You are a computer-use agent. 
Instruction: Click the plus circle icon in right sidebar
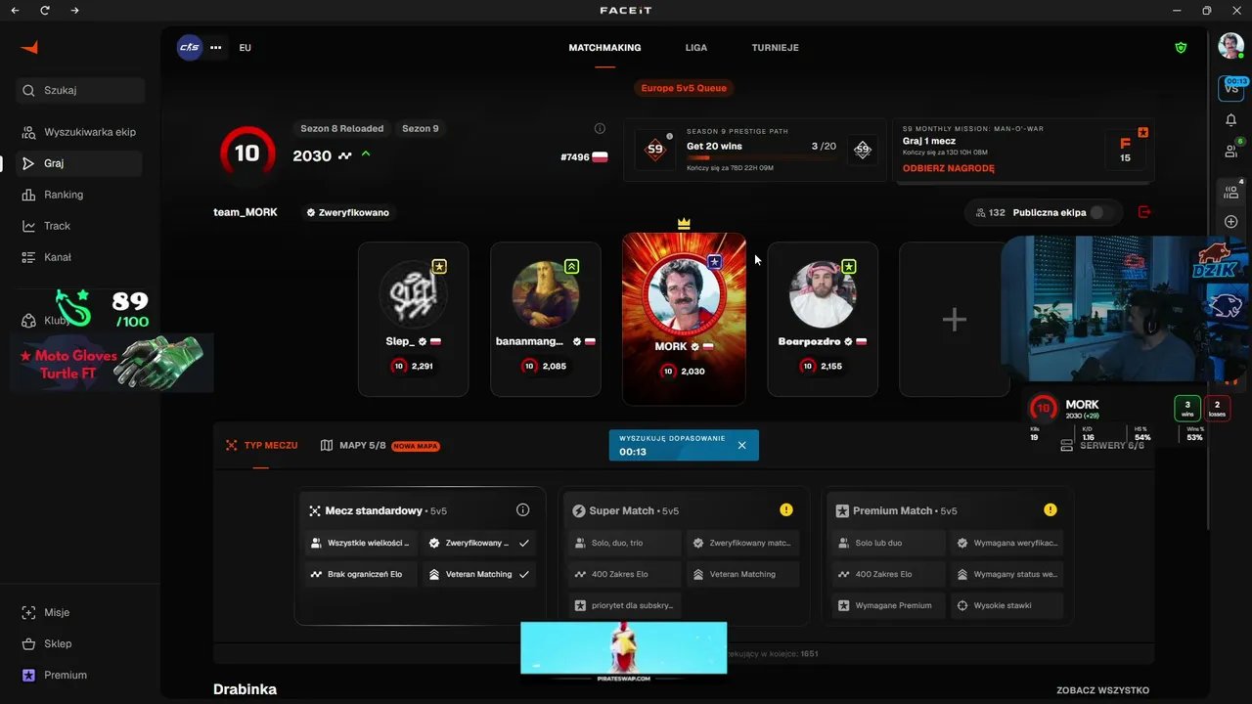point(1230,222)
